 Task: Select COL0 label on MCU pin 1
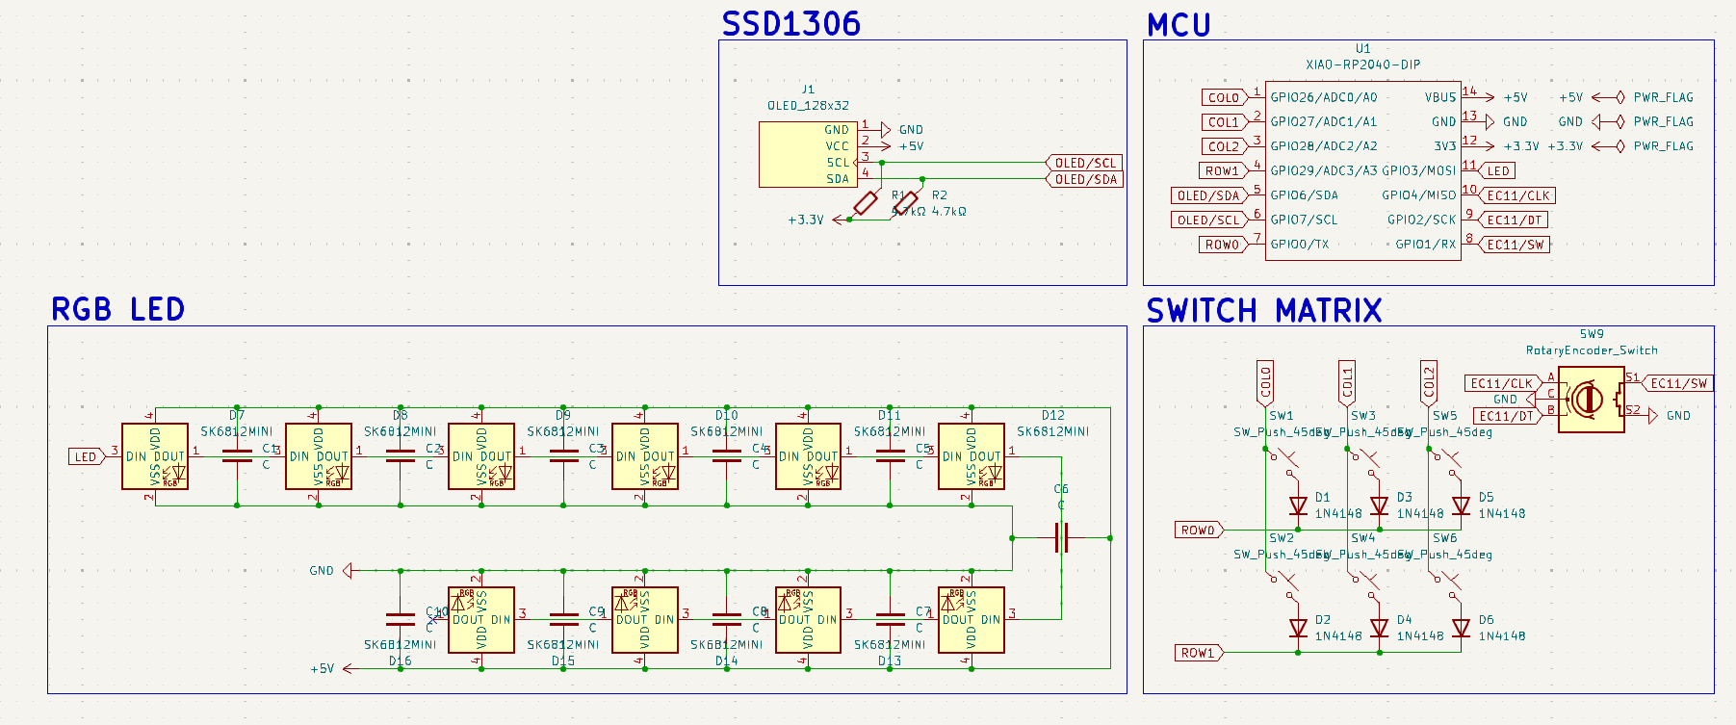(x=1224, y=97)
